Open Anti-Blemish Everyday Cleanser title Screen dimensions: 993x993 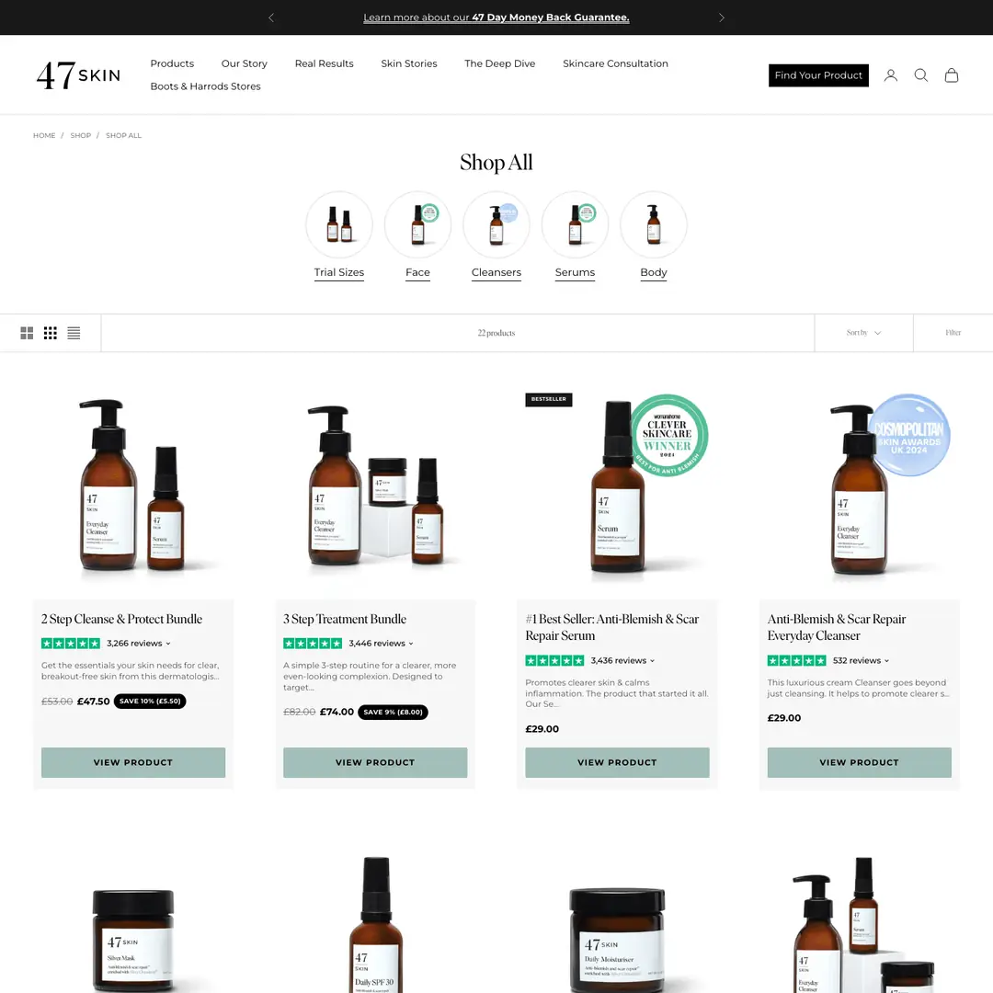pos(836,628)
